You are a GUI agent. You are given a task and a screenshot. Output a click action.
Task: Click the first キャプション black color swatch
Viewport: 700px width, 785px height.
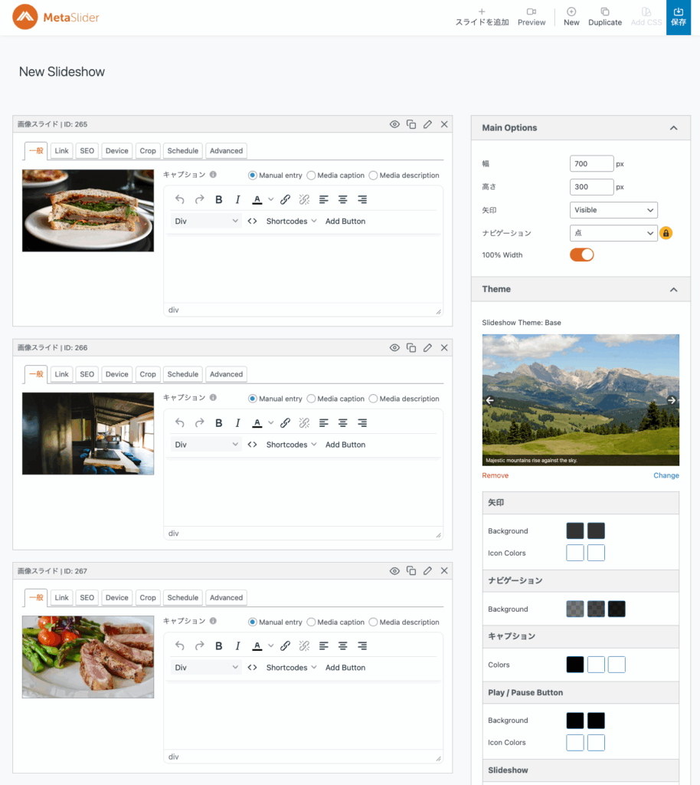(574, 665)
